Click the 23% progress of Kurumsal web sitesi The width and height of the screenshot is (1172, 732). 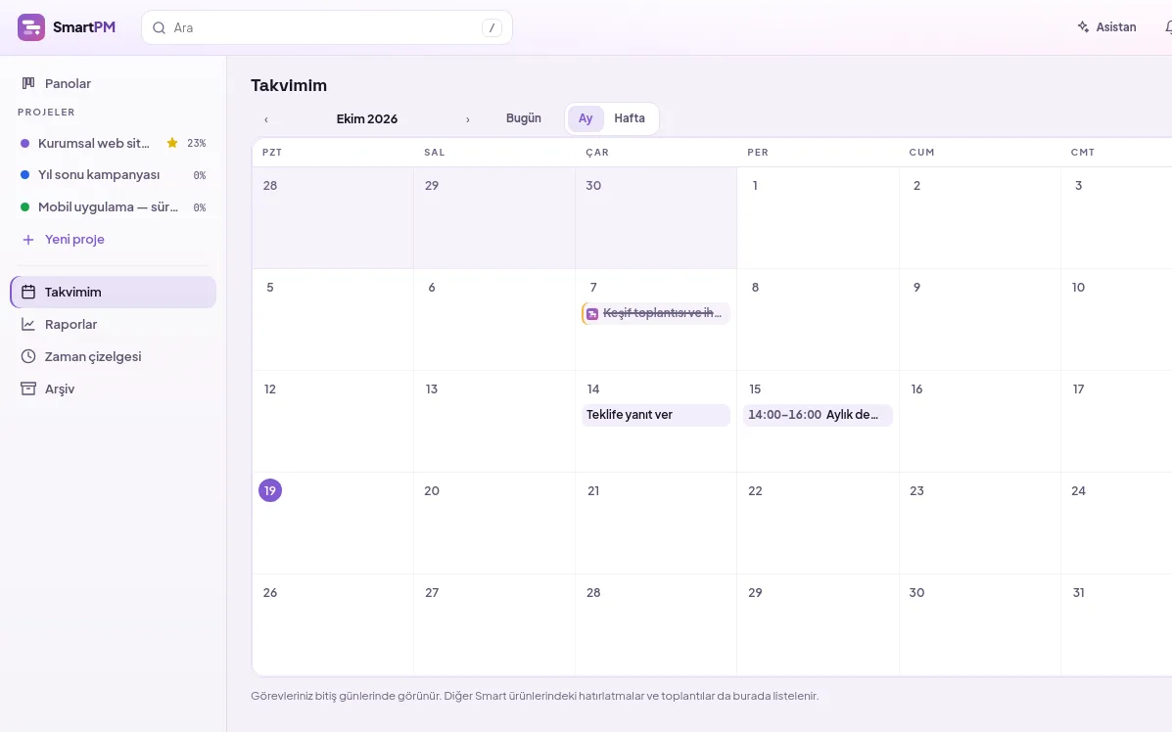click(x=197, y=143)
